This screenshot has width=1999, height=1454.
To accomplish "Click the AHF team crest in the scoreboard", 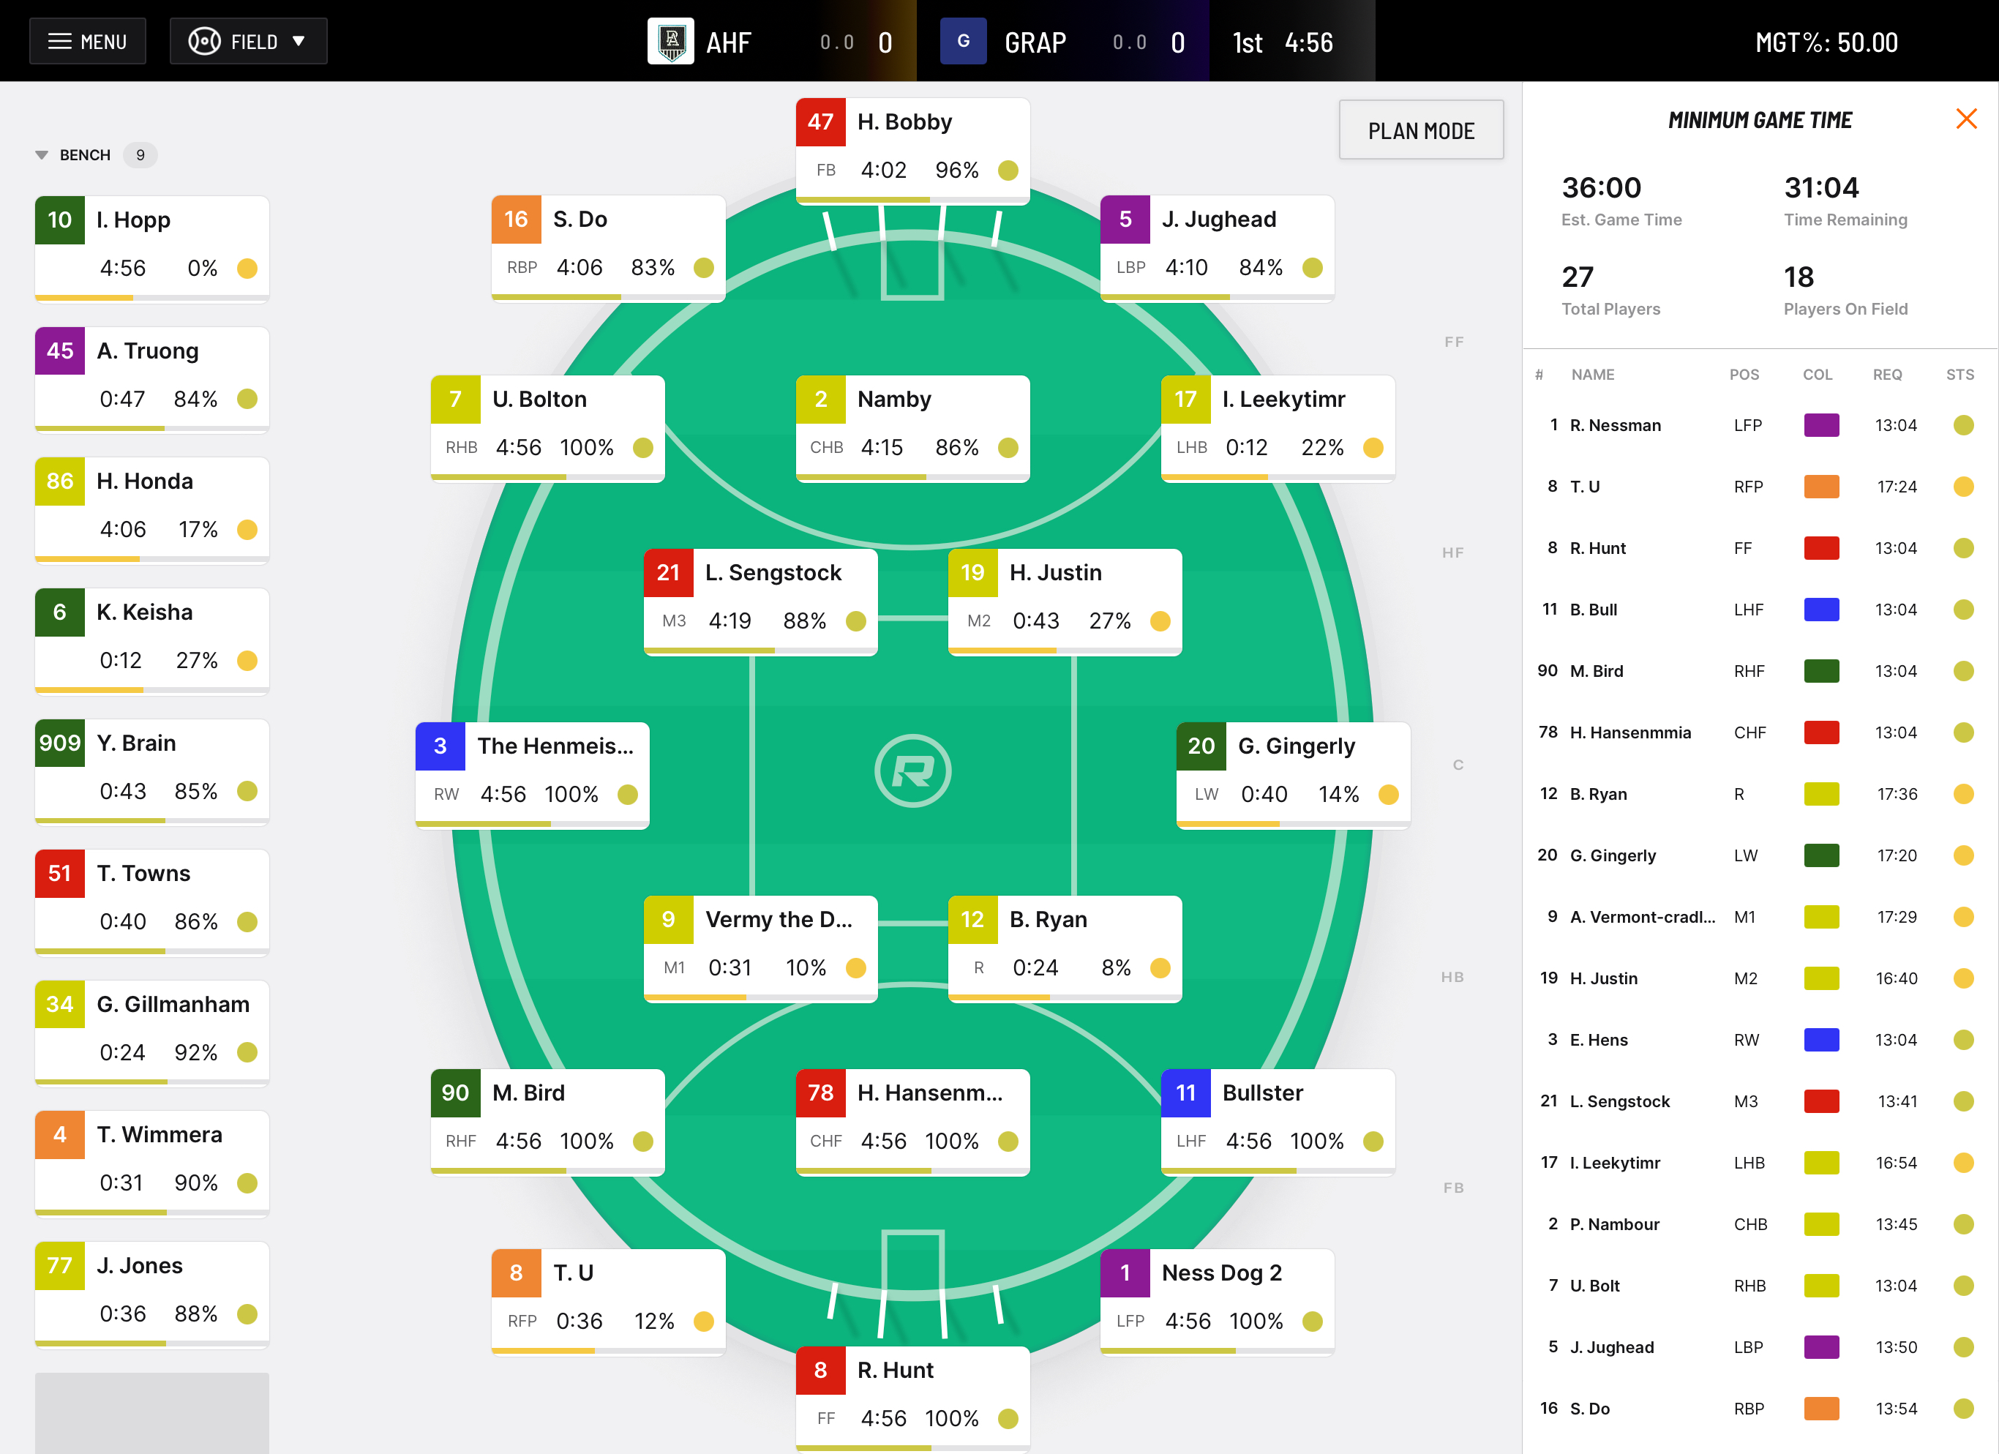I will 672,40.
